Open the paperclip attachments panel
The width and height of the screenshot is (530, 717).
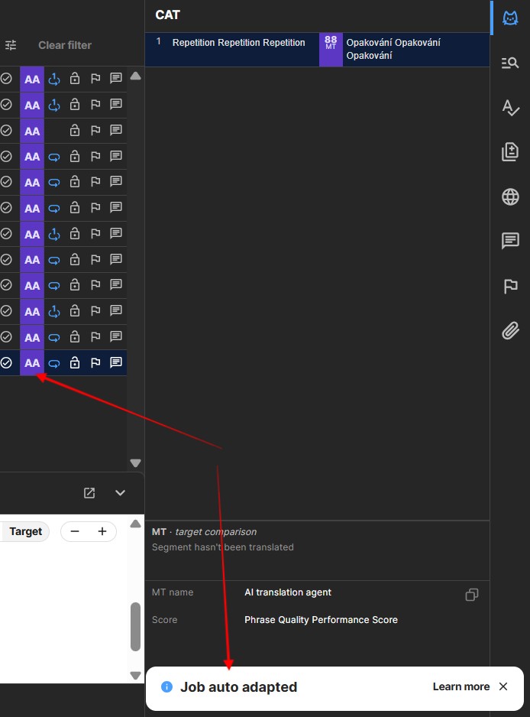tap(510, 331)
